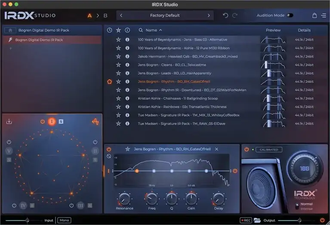The height and width of the screenshot is (225, 330).
Task: Toggle main output power button
Action: (x=322, y=220)
